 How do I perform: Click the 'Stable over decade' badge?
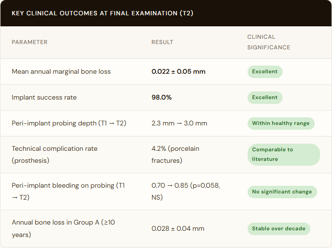(279, 229)
